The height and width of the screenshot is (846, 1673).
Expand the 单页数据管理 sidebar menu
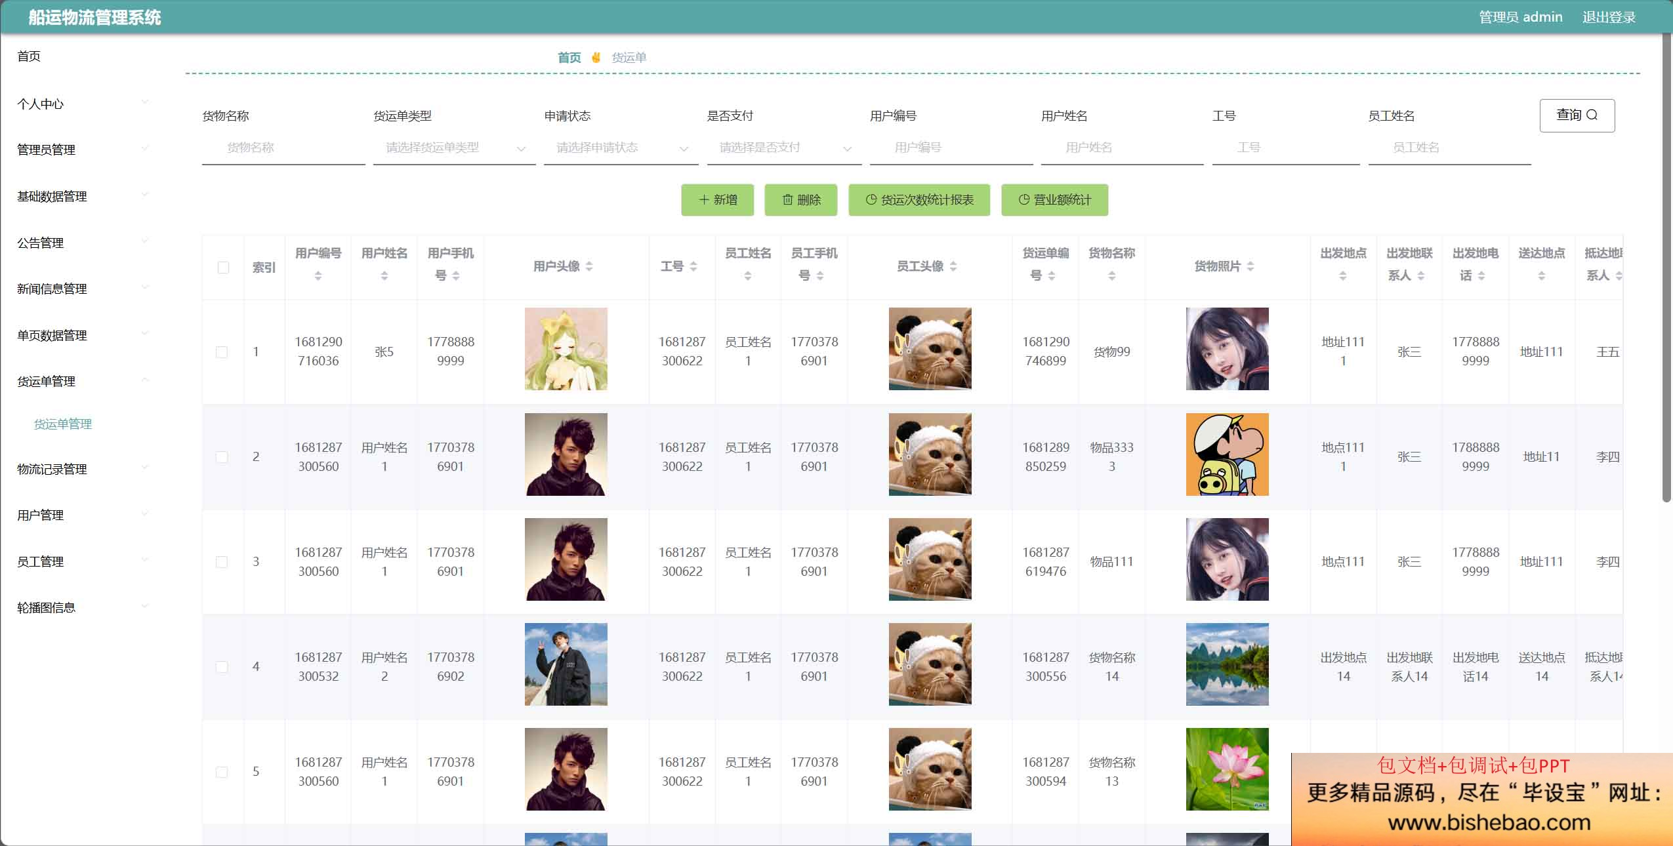pos(83,335)
